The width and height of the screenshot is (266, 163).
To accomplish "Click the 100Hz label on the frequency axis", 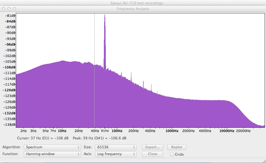I will click(x=117, y=131).
